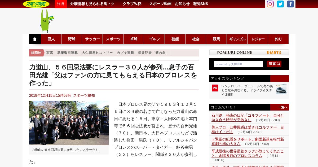318x167 pixels.
Task: Open the 卓球 navigation tab
Action: (134, 39)
